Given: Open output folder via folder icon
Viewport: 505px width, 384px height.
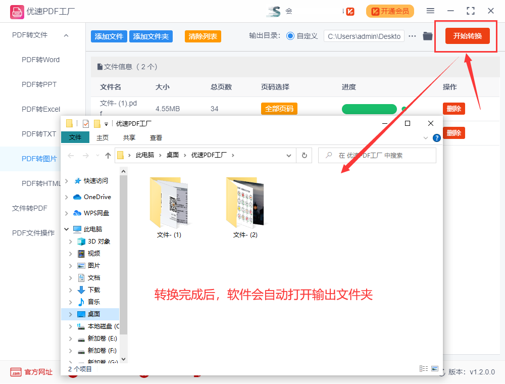Looking at the screenshot, I should (427, 36).
